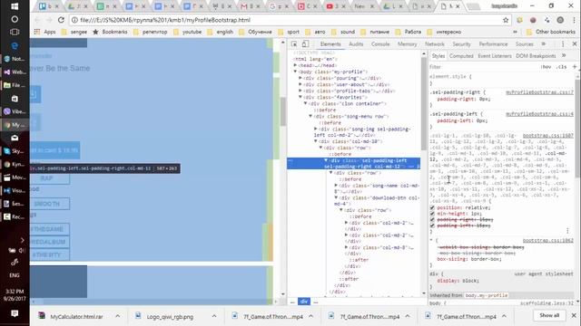Uncheck position: relative property

click(432, 207)
